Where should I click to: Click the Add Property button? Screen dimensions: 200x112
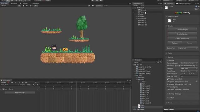point(20,93)
